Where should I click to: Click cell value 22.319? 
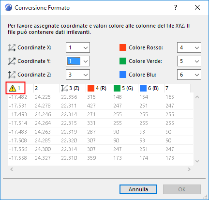click(x=69, y=132)
